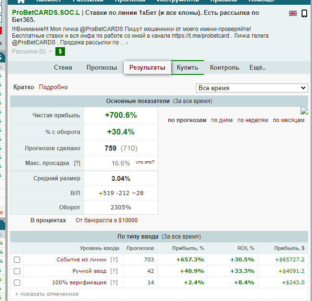Click the Ручной ввод link
Viewport: 312px width, 301px height.
pyautogui.click(x=89, y=271)
